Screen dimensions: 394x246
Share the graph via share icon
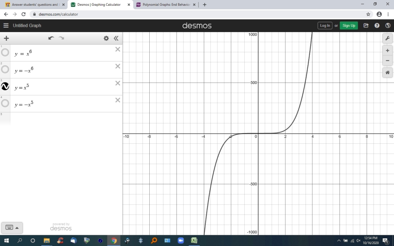(366, 25)
